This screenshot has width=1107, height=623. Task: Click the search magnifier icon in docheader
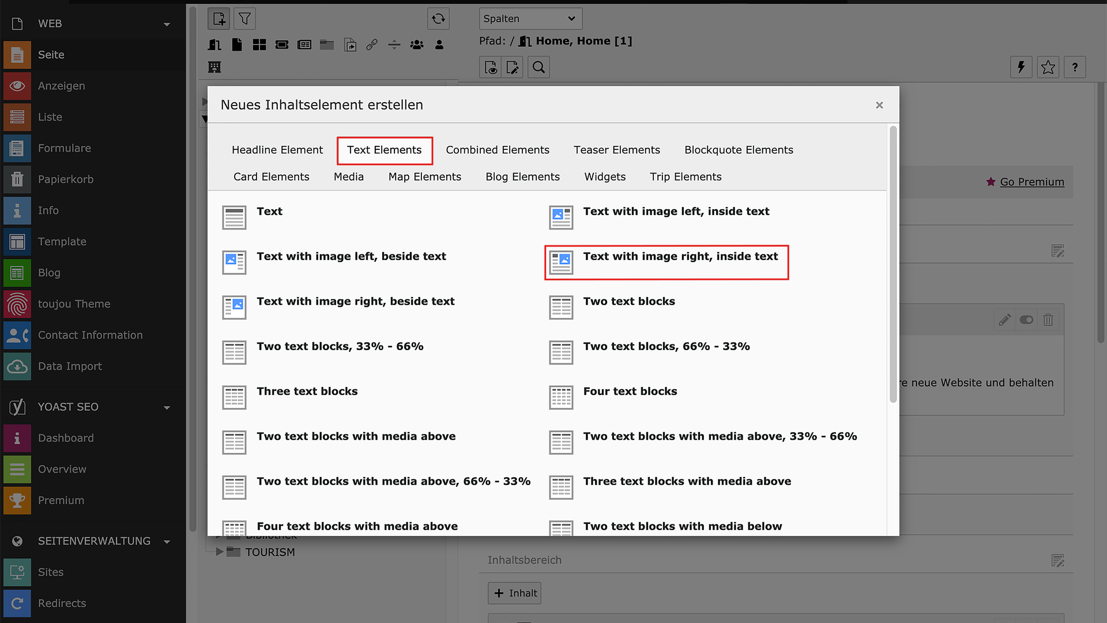point(539,67)
